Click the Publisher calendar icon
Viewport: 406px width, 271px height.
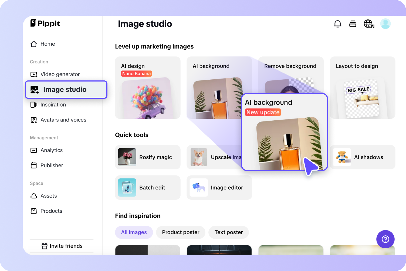click(33, 165)
